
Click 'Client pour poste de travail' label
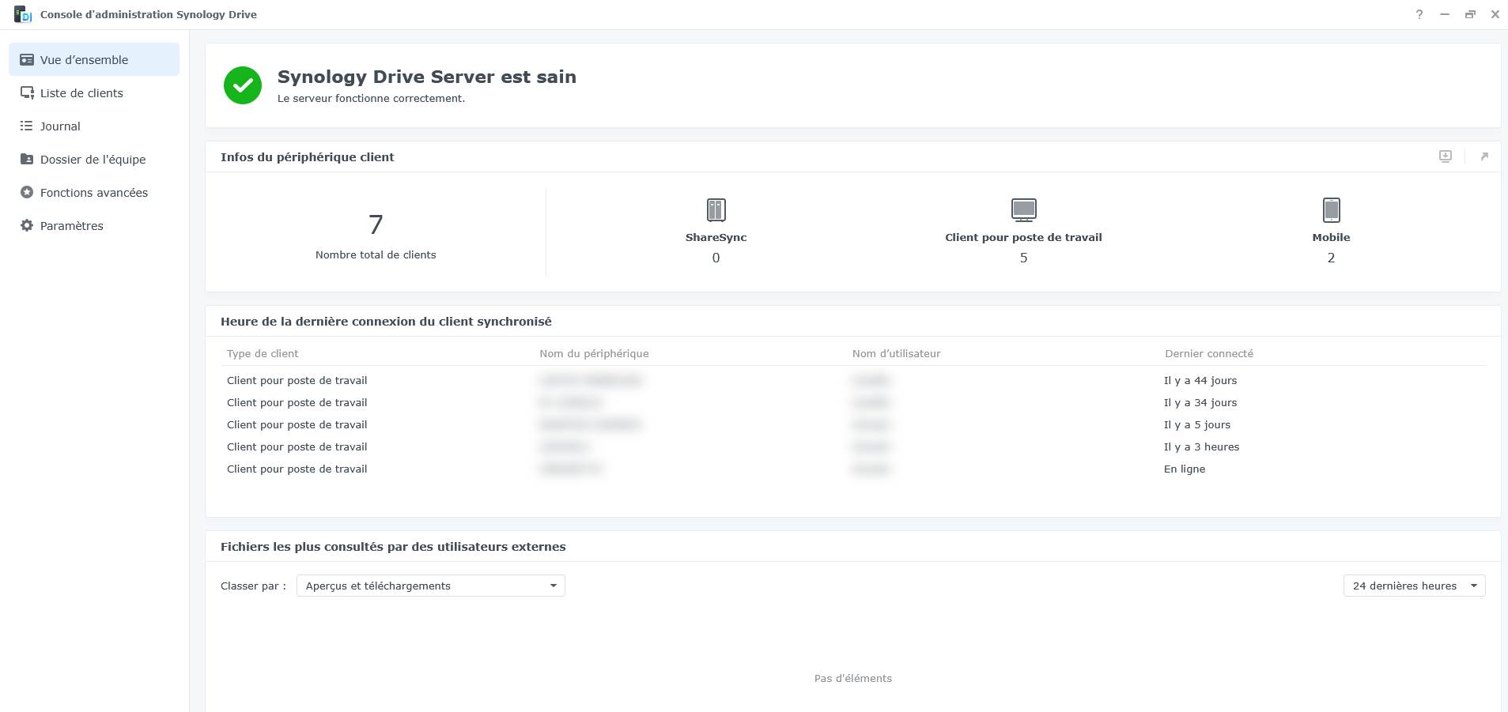coord(1023,237)
